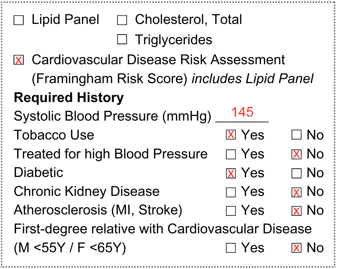Screen dimensions: 337x269
Task: Uncheck Treated for high Blood Pressure No
Action: pos(297,154)
